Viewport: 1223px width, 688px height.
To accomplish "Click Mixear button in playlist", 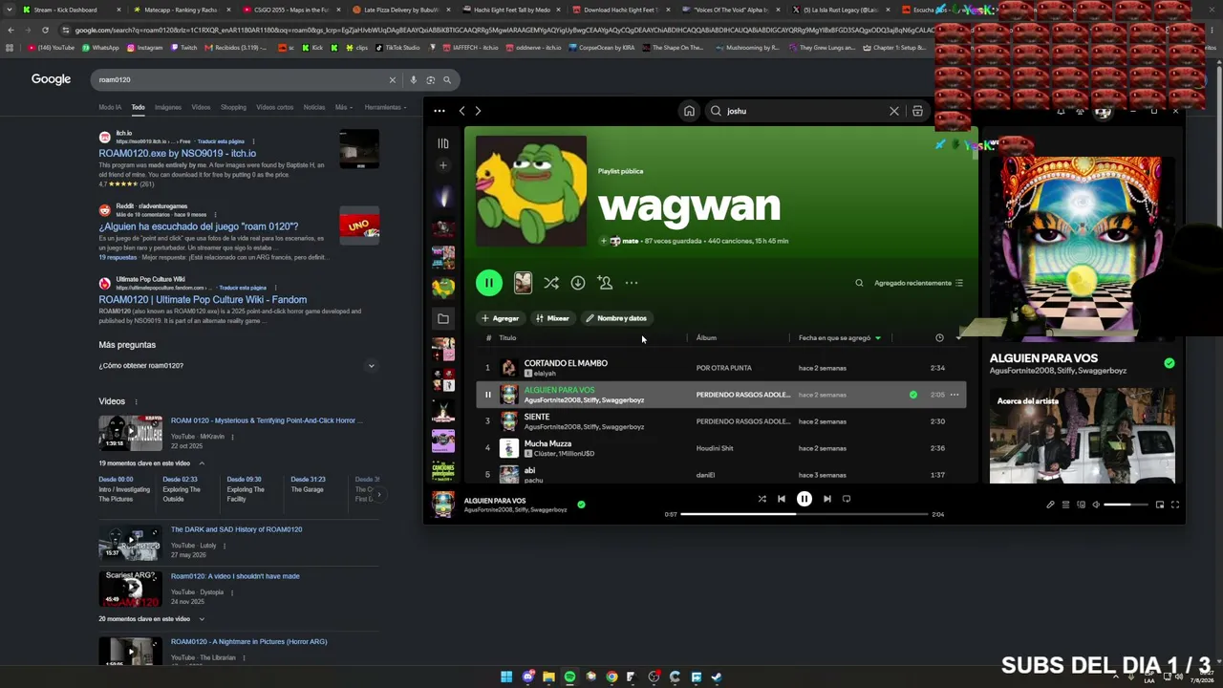I will tap(553, 318).
